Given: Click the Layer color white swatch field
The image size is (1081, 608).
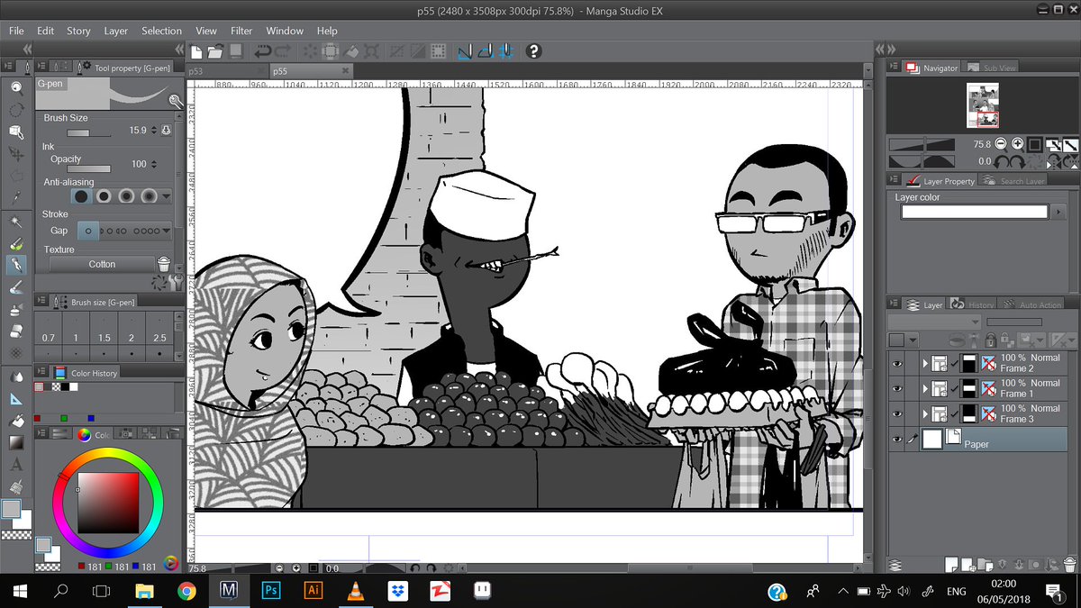Looking at the screenshot, I should (975, 212).
